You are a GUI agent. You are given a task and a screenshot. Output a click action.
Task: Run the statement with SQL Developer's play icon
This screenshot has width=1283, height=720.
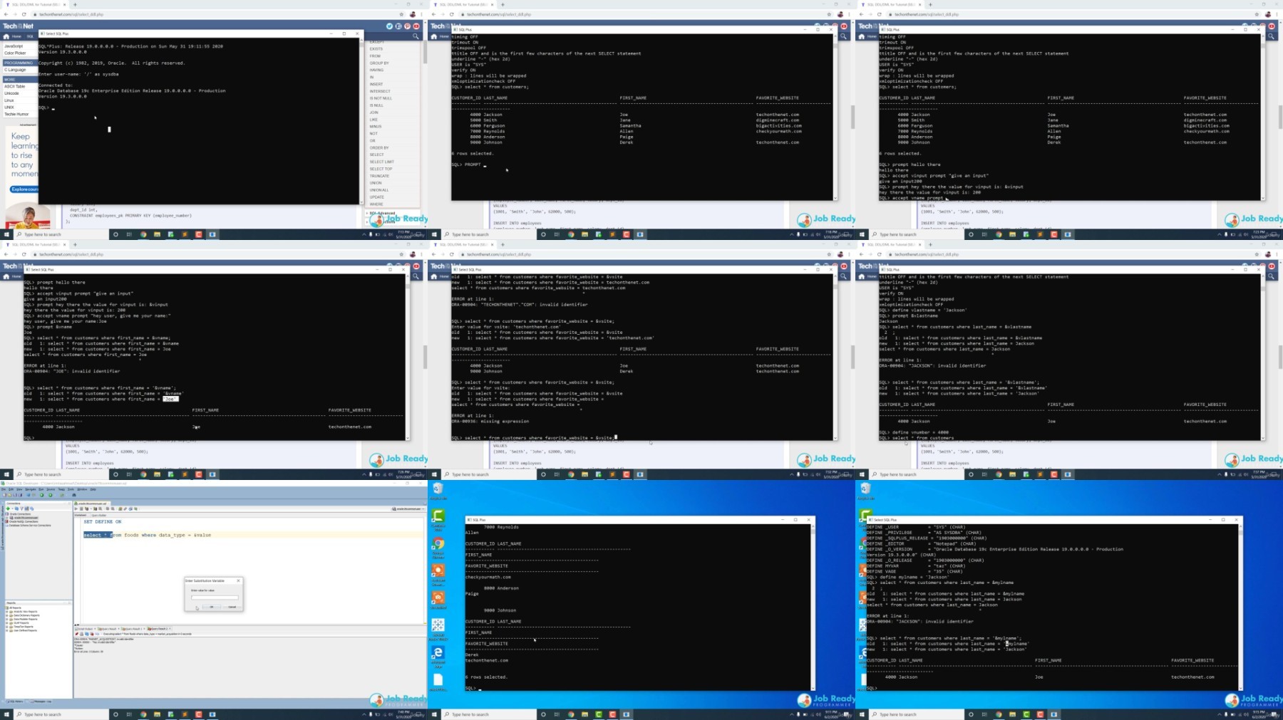(x=76, y=508)
